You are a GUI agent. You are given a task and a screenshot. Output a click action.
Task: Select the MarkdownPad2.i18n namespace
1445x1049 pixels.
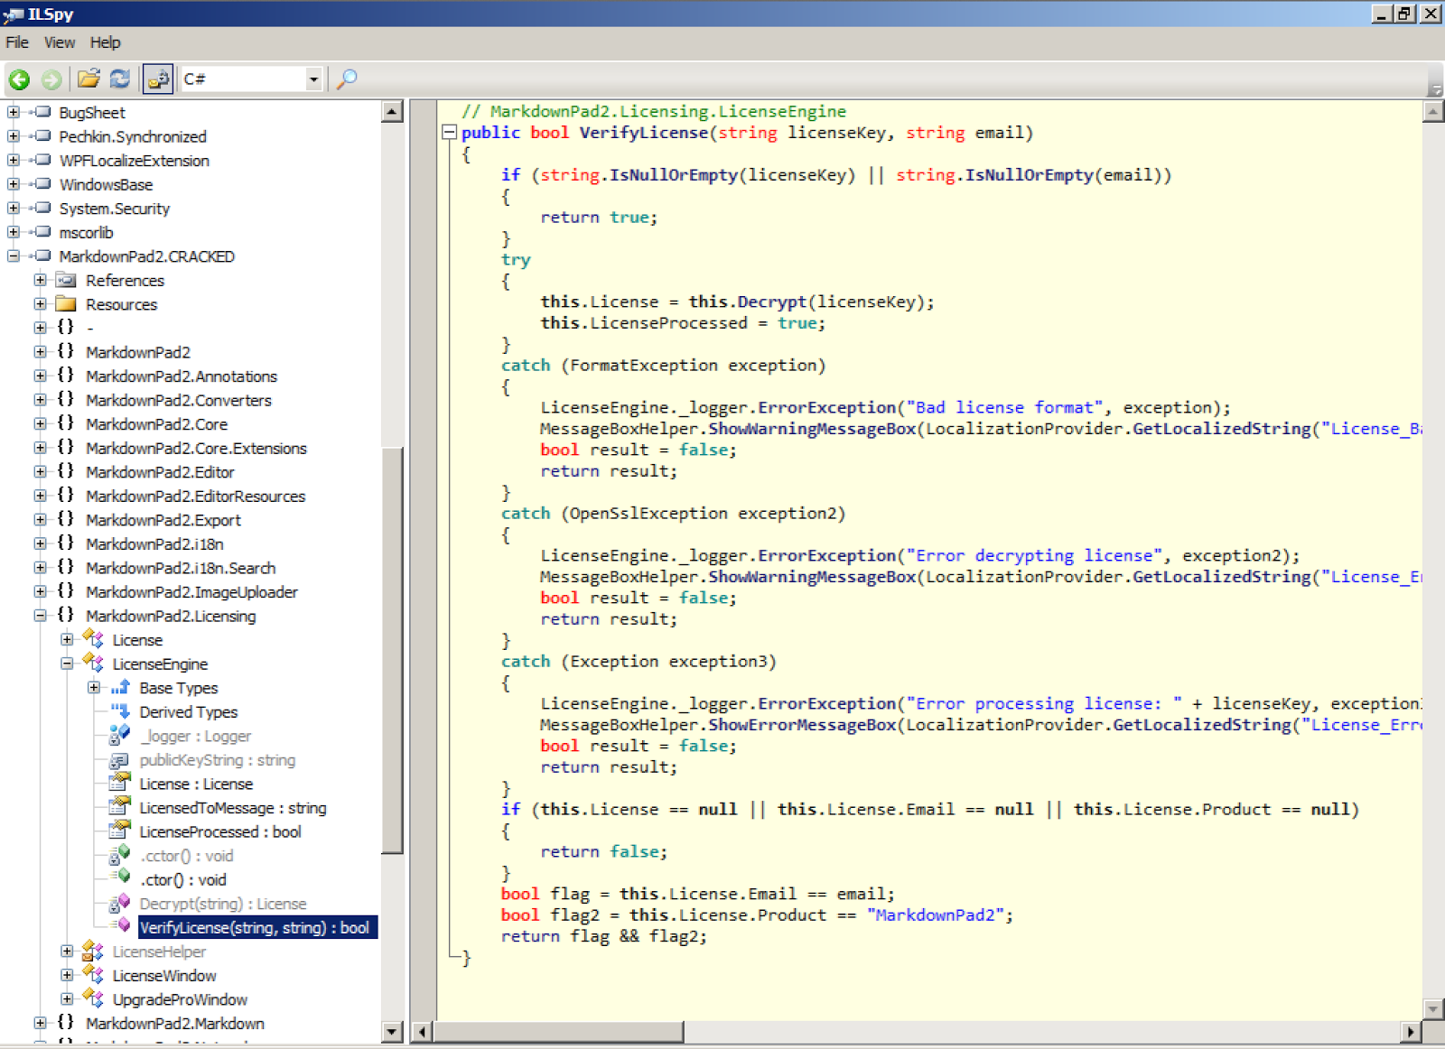pos(154,544)
